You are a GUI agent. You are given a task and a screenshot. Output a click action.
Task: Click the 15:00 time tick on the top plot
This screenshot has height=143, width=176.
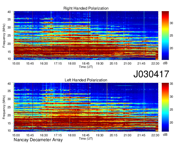[x=16, y=63]
